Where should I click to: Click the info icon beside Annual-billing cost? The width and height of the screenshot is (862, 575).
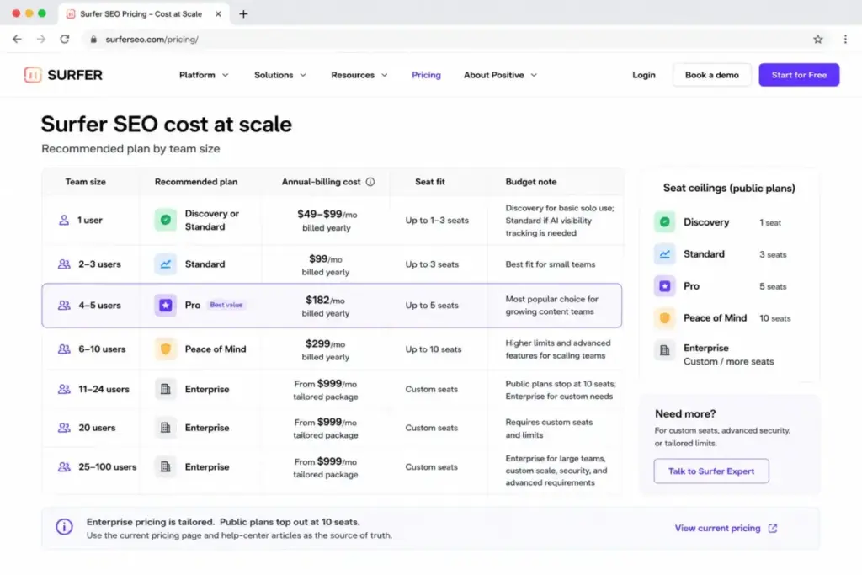pos(370,182)
